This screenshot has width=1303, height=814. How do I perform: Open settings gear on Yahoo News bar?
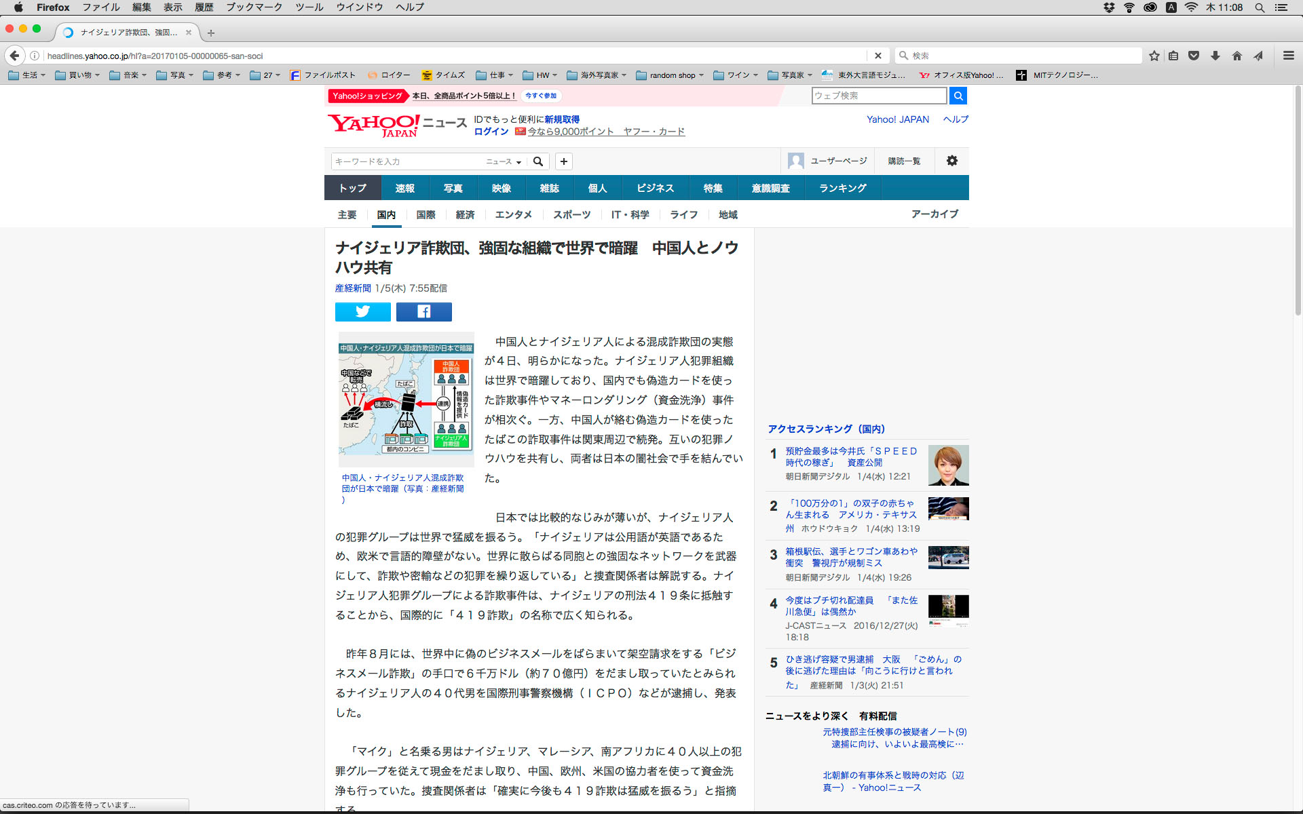[x=951, y=161]
